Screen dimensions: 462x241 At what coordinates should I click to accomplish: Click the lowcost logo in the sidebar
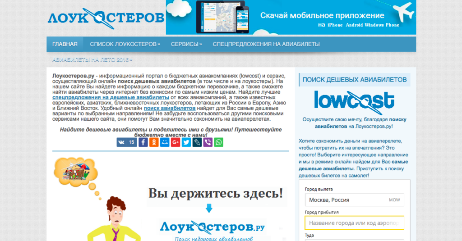[x=354, y=102]
